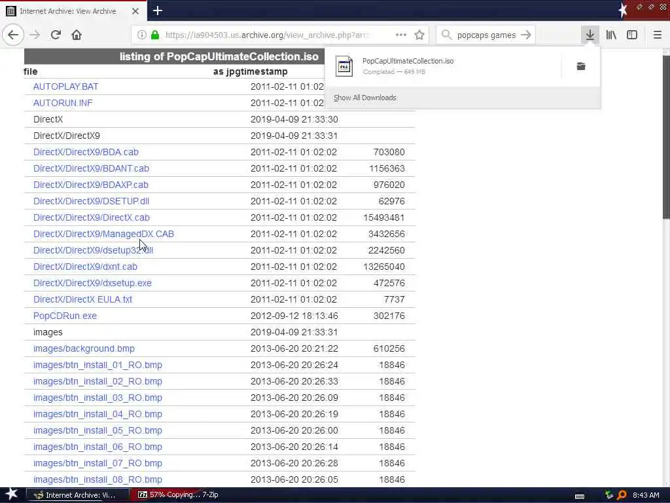Open images/btn_install_05_RO.bmp link

point(97,430)
